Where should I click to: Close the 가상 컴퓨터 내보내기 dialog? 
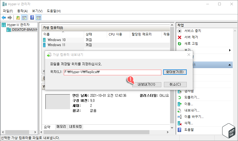coord(189,55)
